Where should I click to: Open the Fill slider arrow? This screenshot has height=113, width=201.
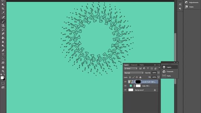pyautogui.click(x=158, y=77)
